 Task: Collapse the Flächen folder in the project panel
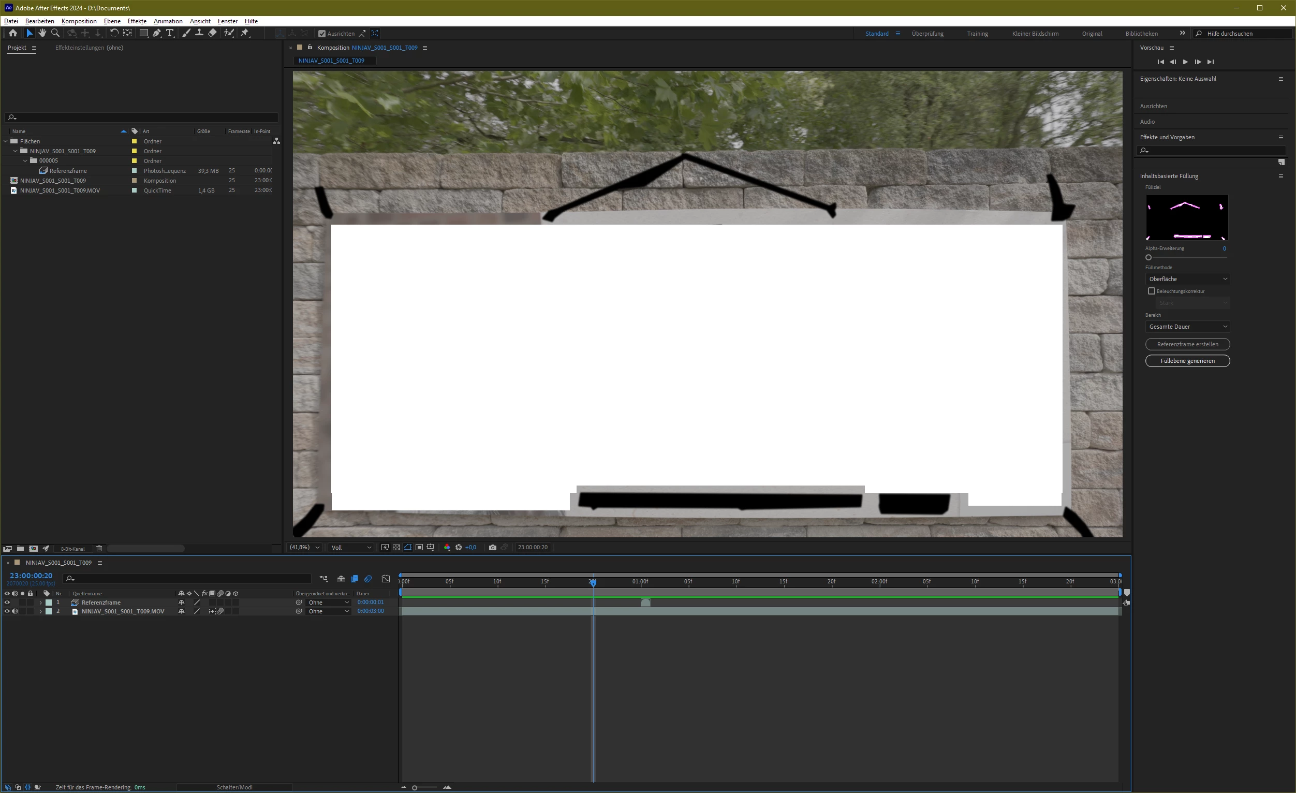[x=6, y=141]
